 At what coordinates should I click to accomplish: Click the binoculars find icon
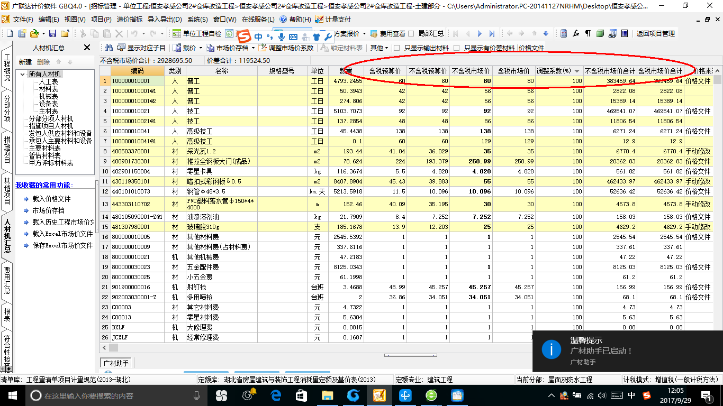[109, 48]
